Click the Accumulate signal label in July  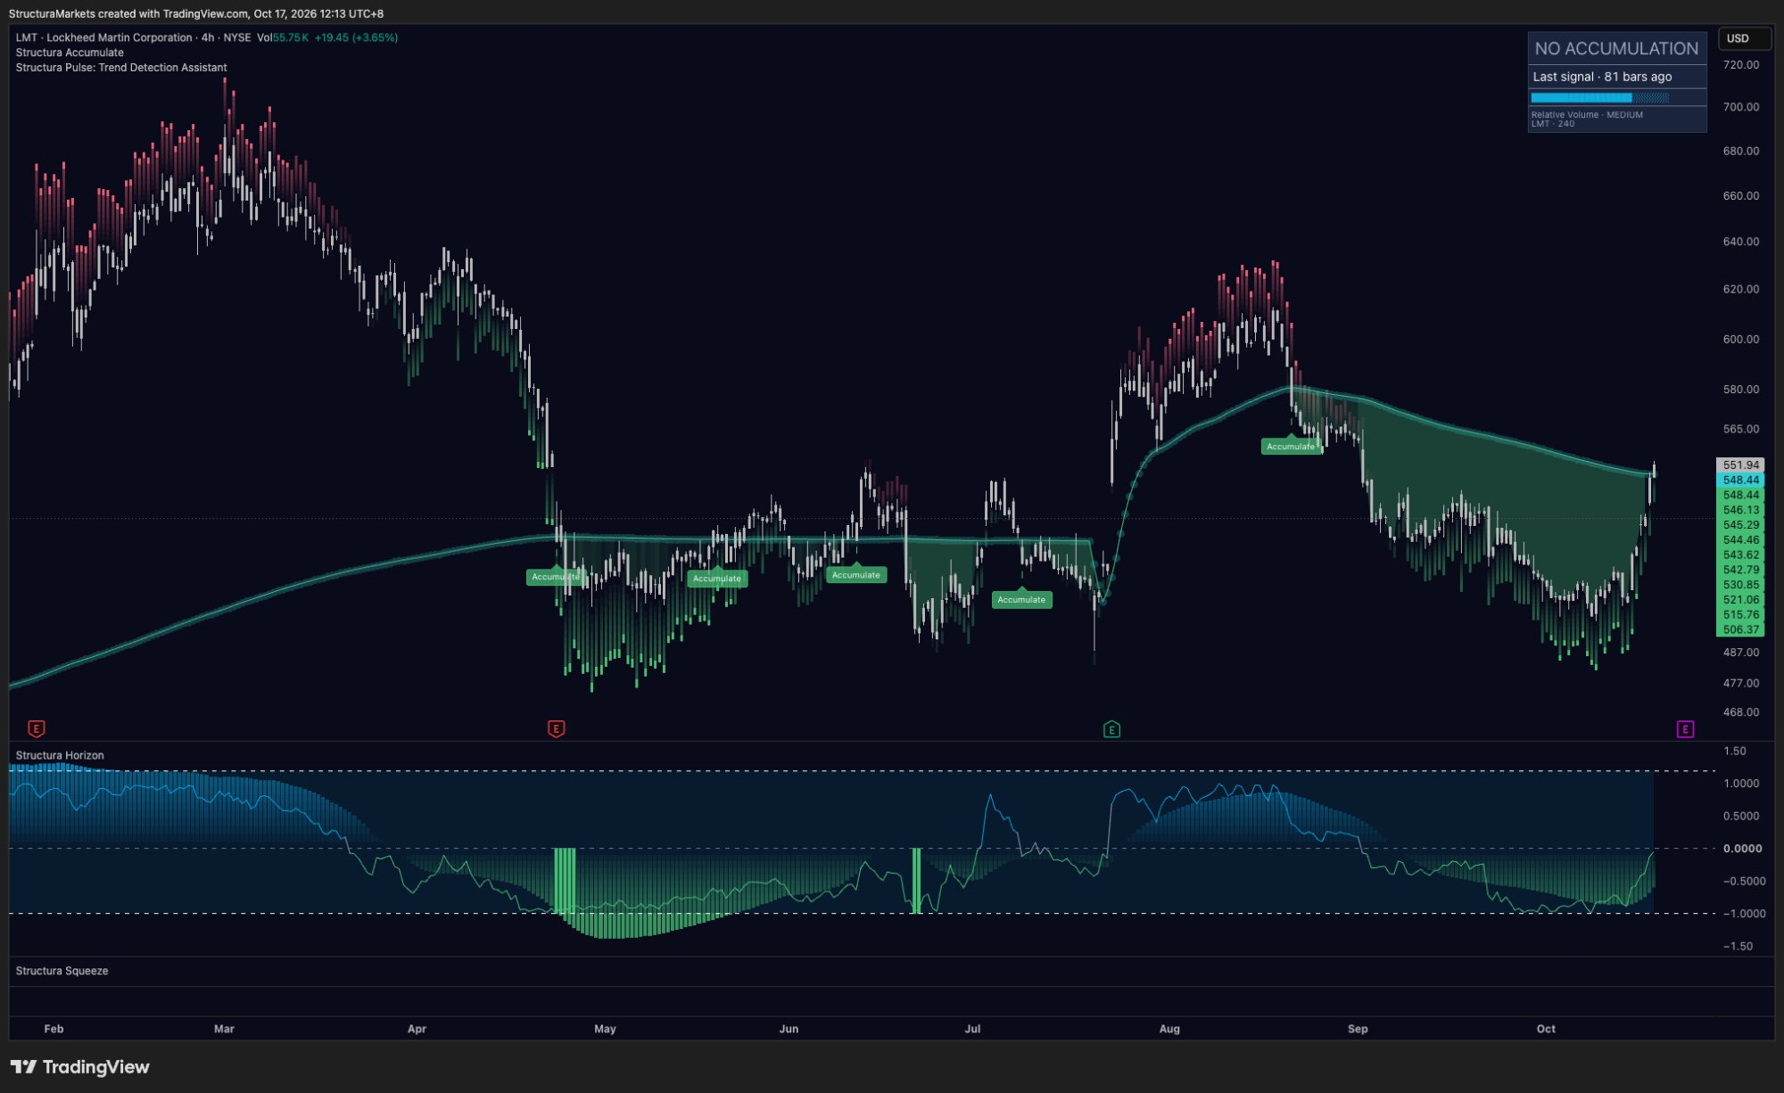(1021, 600)
